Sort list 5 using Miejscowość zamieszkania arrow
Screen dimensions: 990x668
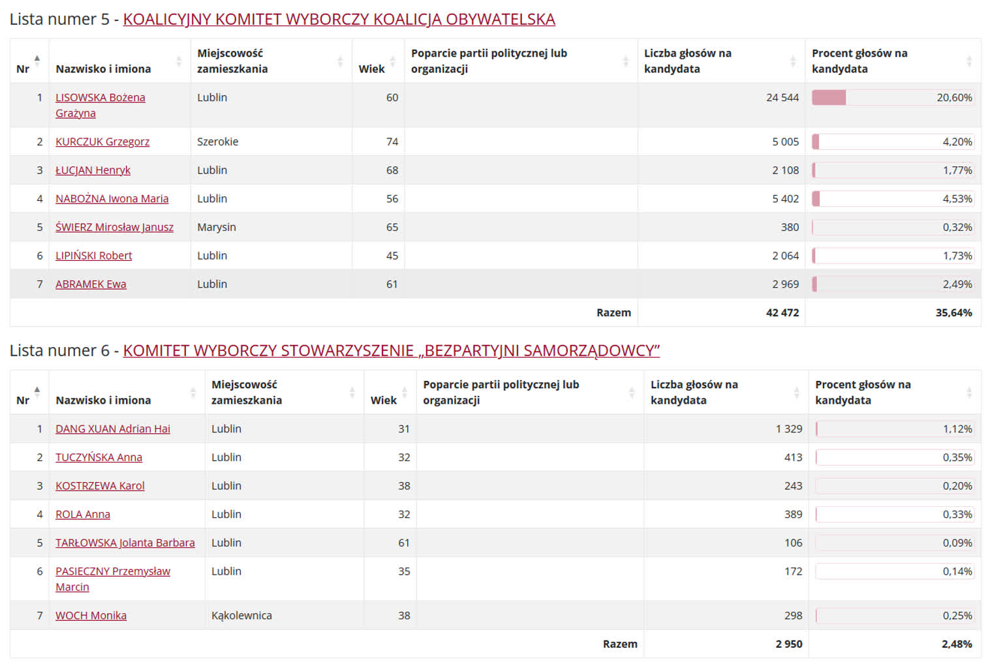click(339, 61)
